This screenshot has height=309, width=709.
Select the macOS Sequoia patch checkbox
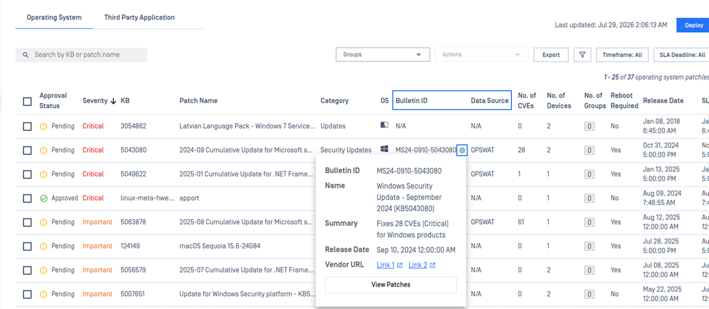[x=27, y=246]
